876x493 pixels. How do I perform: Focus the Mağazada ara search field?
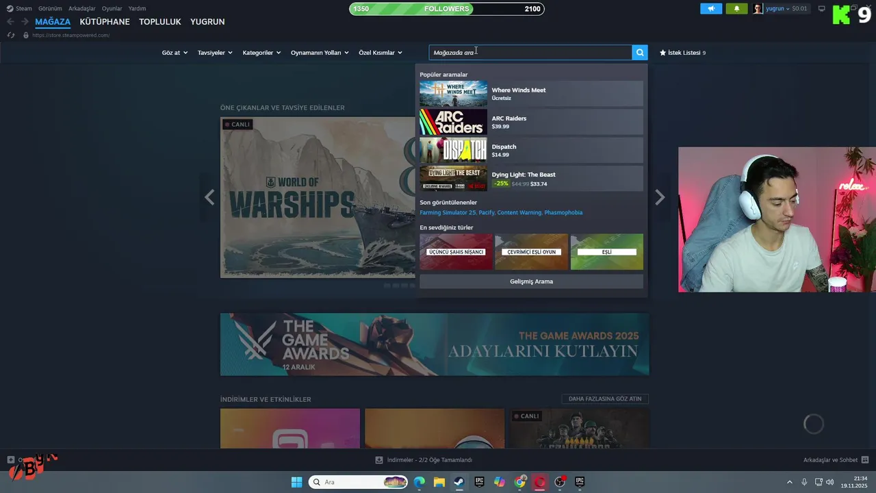tap(530, 53)
